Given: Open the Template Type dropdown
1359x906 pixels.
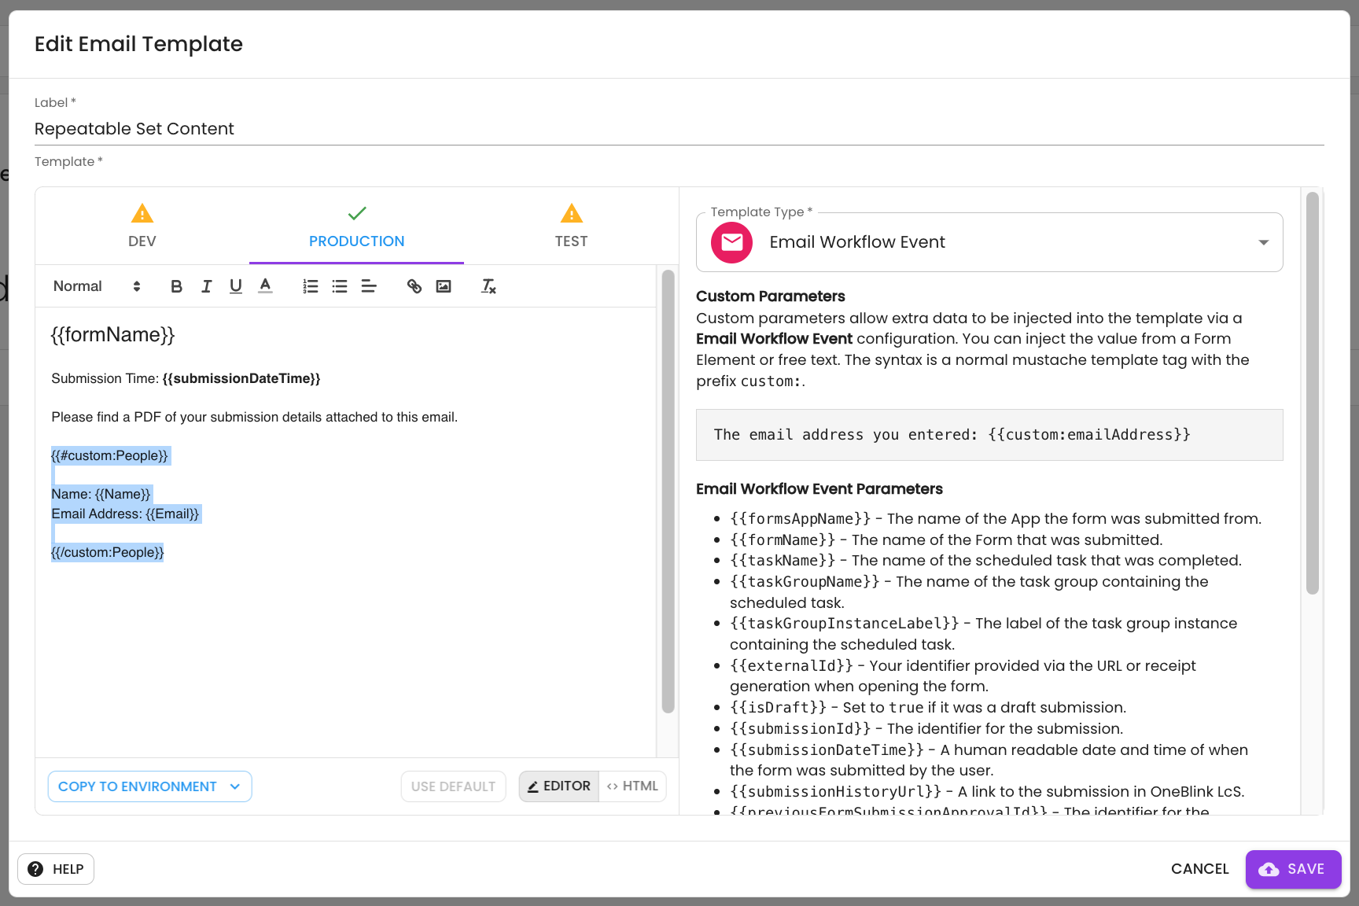Looking at the screenshot, I should point(989,242).
